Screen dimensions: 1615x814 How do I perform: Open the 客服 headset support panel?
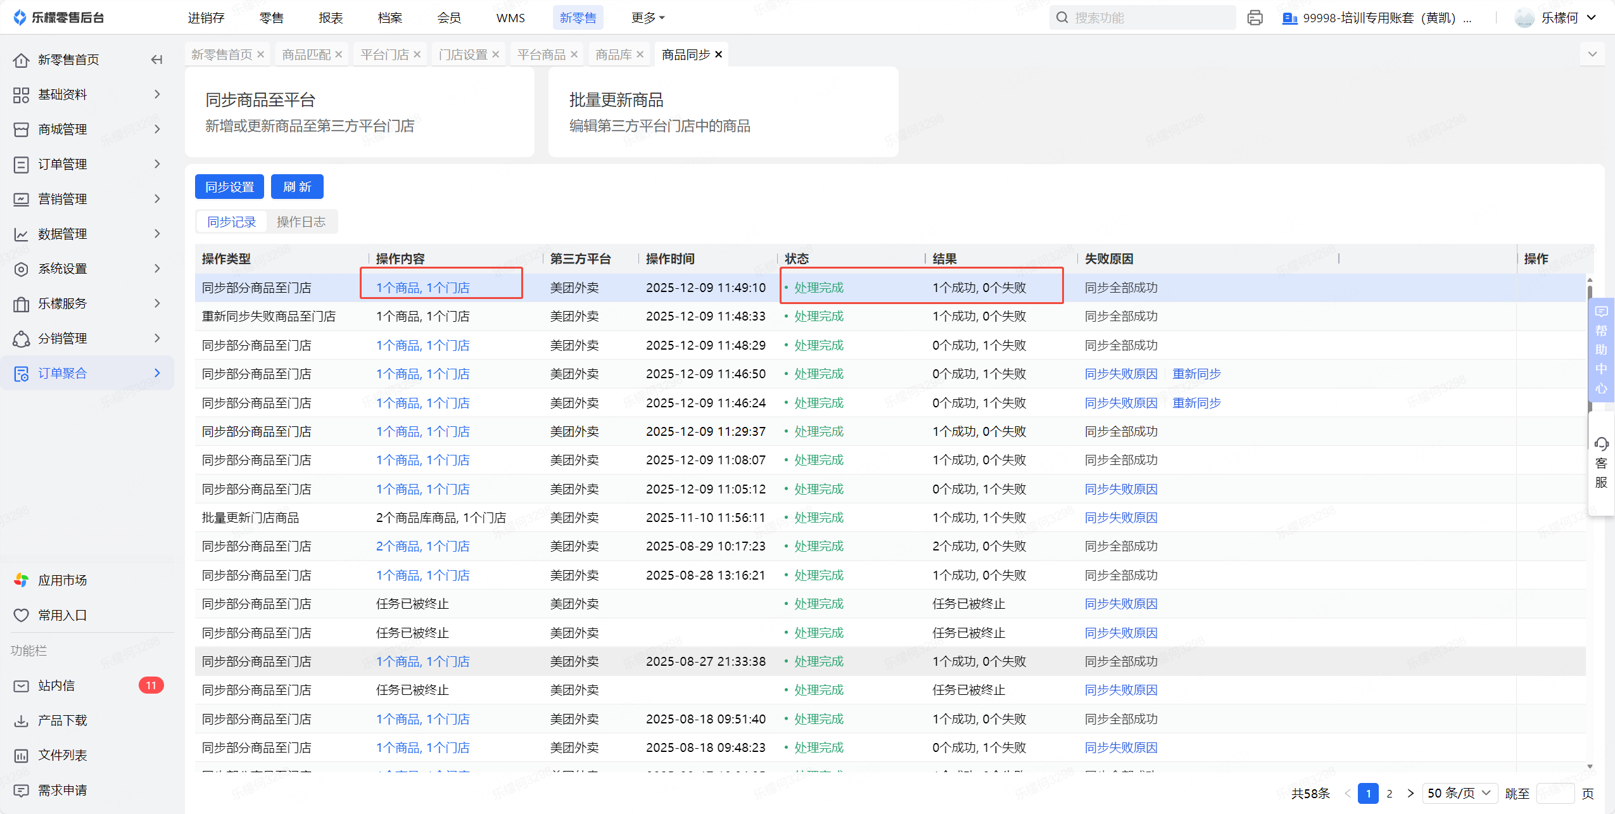click(1601, 462)
